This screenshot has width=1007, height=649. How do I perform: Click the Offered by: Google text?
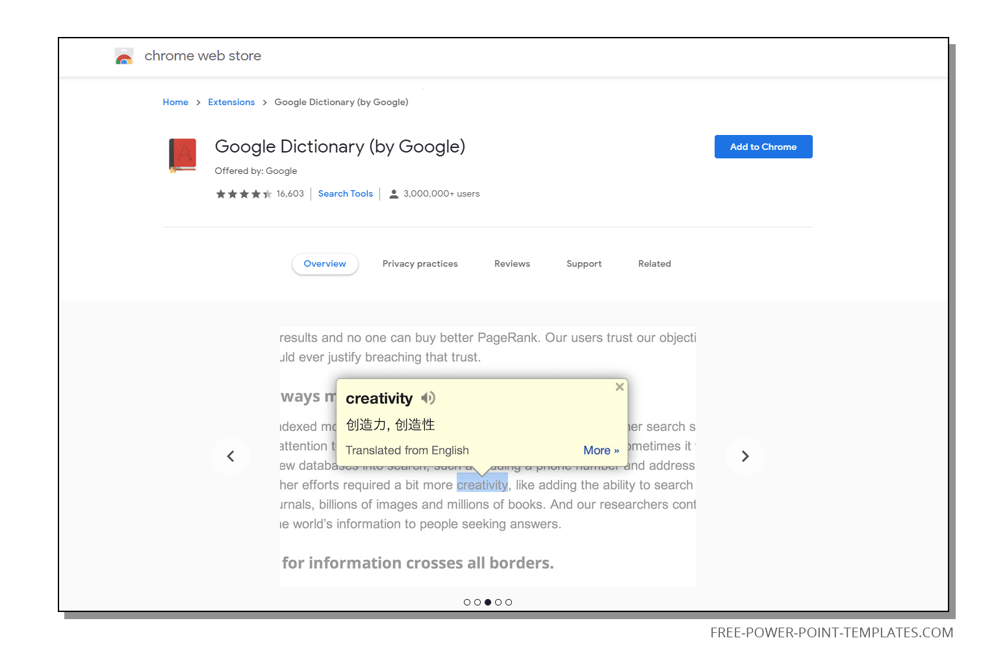pyautogui.click(x=256, y=171)
